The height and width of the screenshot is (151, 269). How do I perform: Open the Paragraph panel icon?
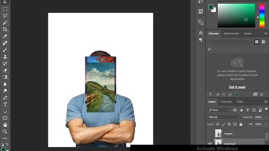[x=200, y=40]
